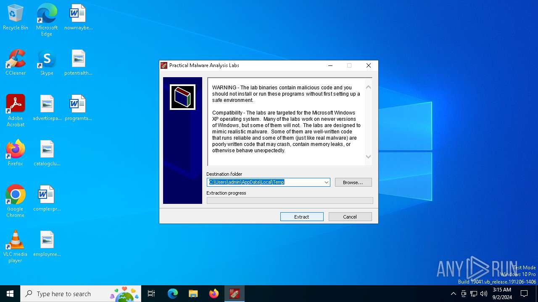Launch Google Chrome desktop shortcut
The image size is (538, 302).
[x=16, y=201]
